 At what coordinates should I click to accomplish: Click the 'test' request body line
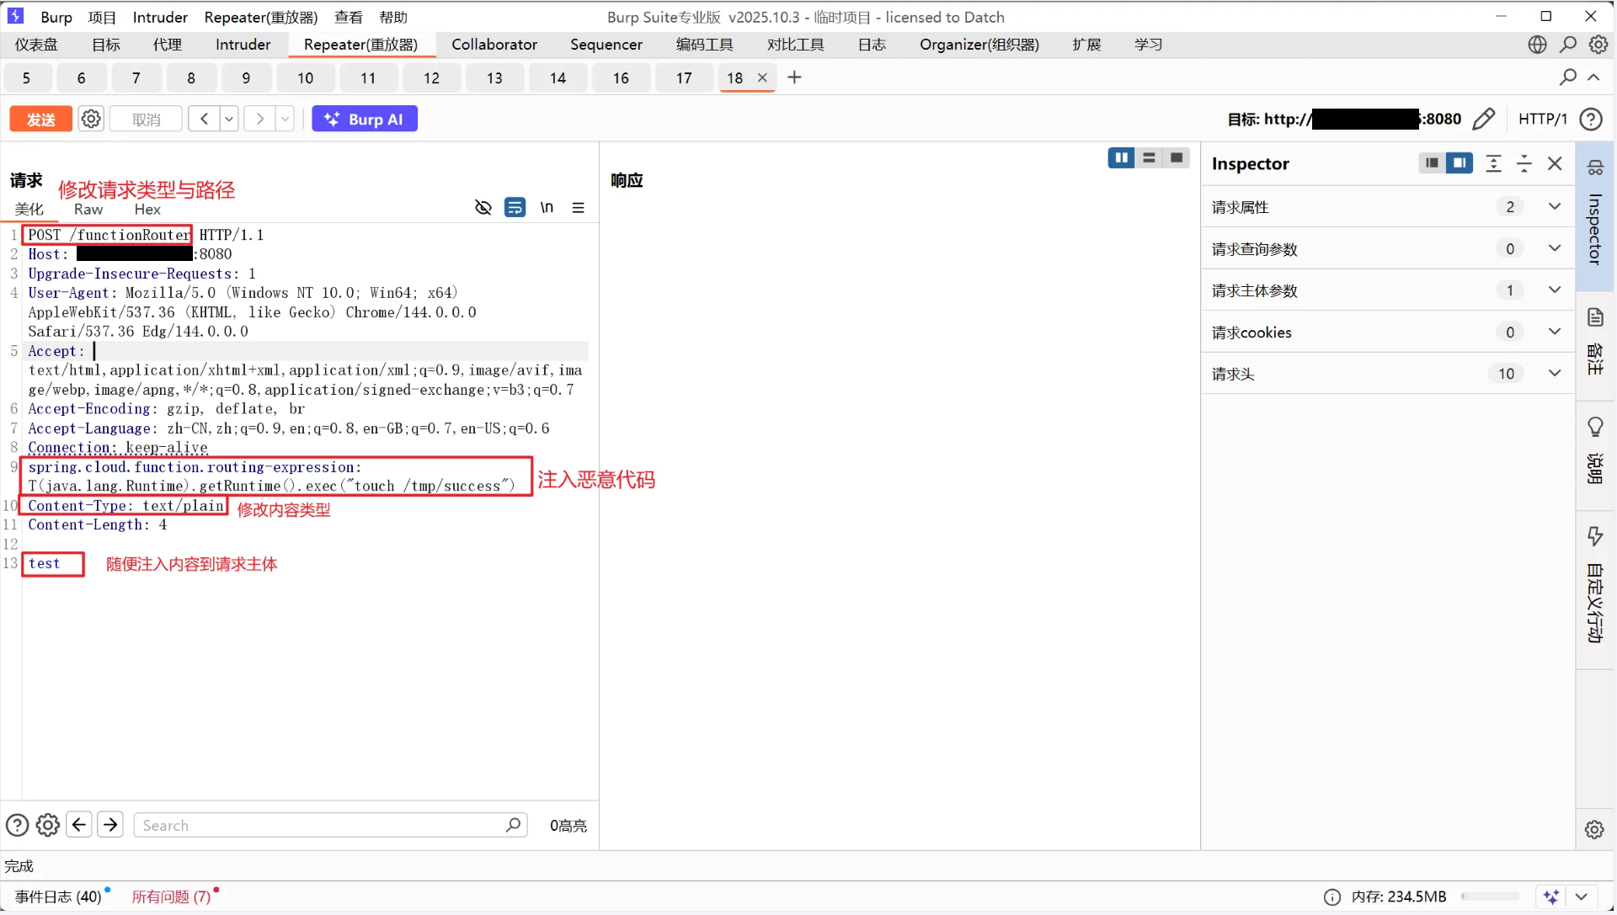click(x=45, y=564)
